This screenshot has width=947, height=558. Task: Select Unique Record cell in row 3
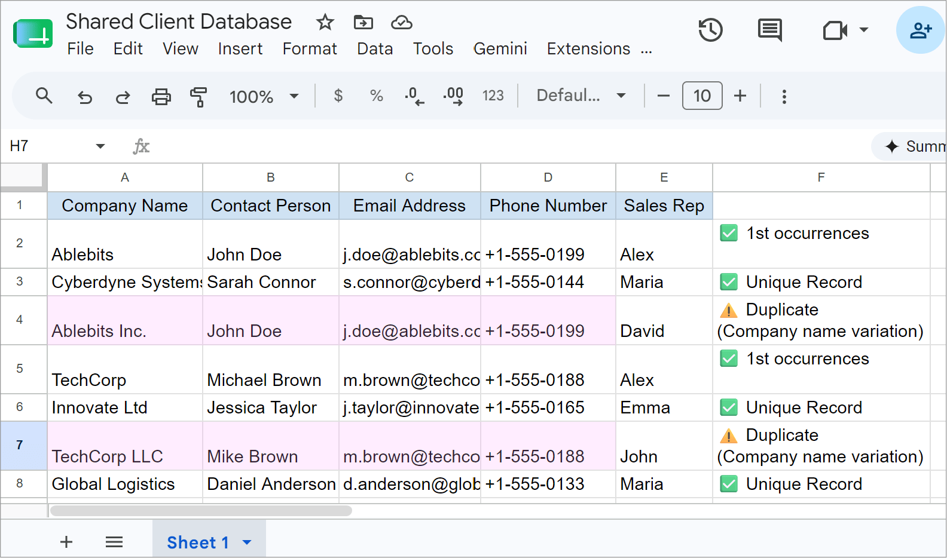point(821,282)
